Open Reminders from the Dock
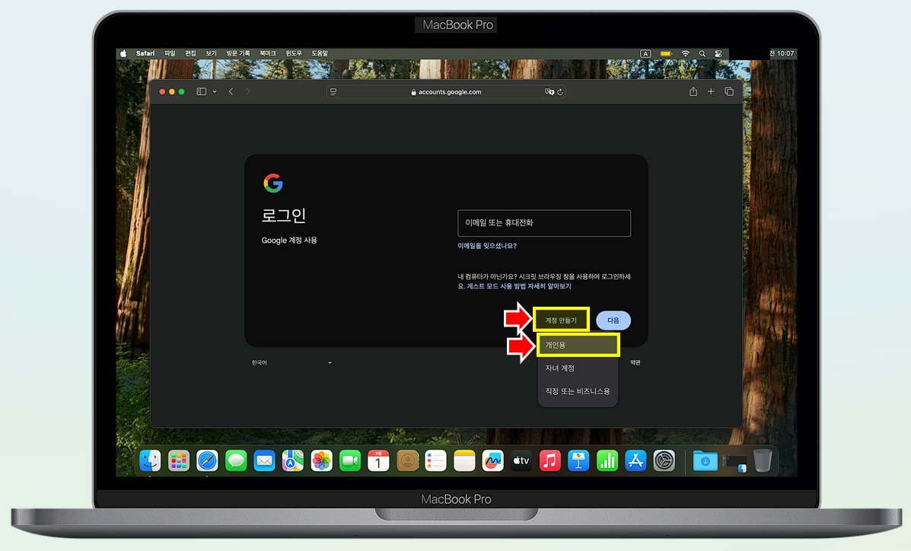 point(436,461)
